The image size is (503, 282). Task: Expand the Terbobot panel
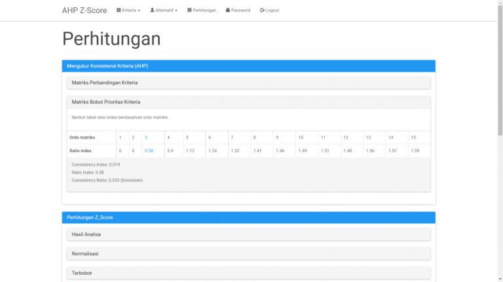click(x=249, y=273)
